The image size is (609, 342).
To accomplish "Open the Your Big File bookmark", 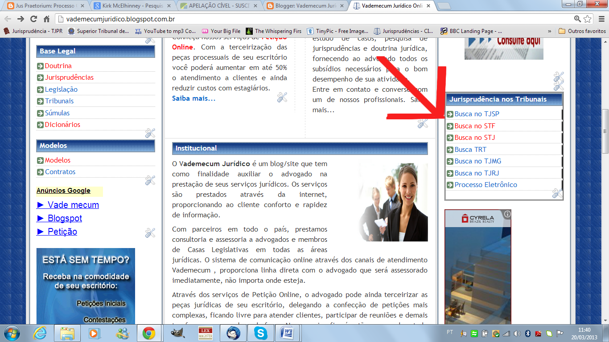I will (x=221, y=31).
